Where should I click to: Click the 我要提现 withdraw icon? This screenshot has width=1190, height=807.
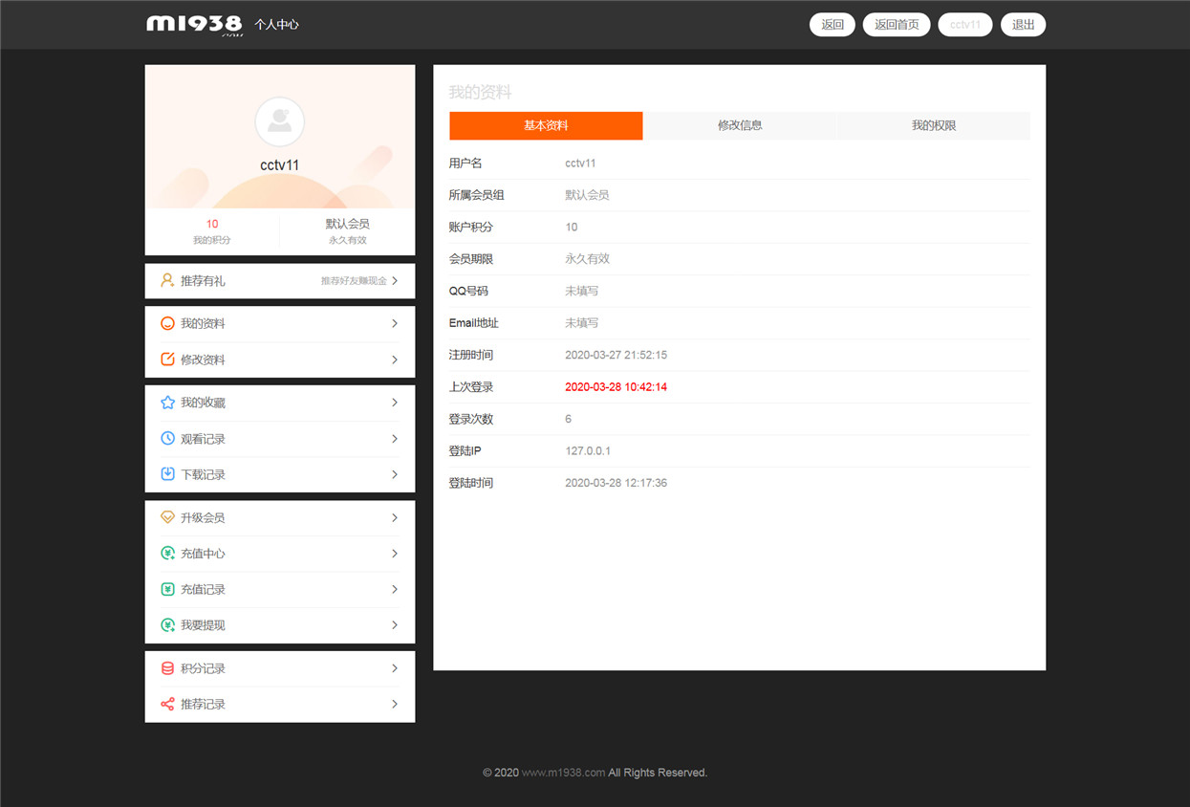click(167, 625)
